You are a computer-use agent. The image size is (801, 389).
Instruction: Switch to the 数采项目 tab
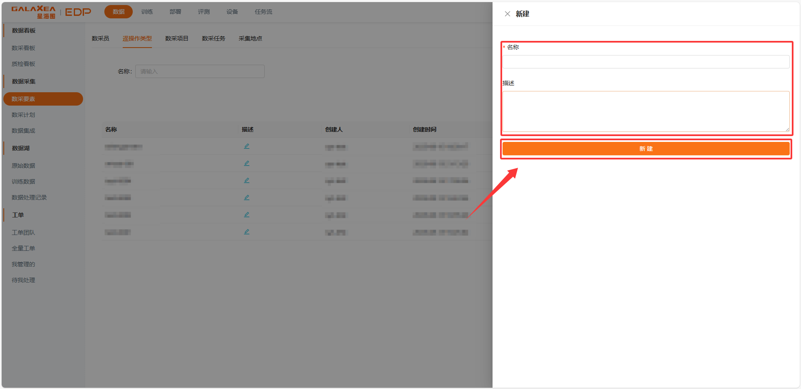coord(177,38)
